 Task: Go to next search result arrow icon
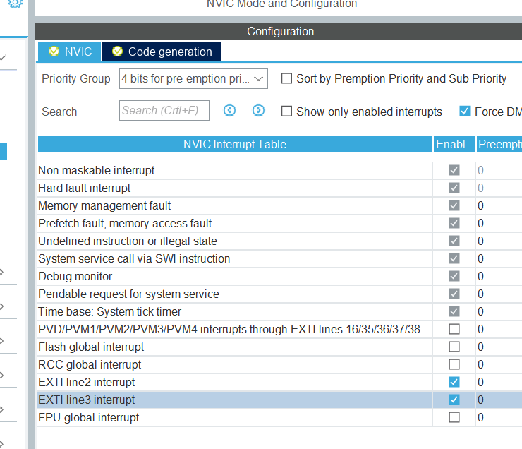coord(258,111)
